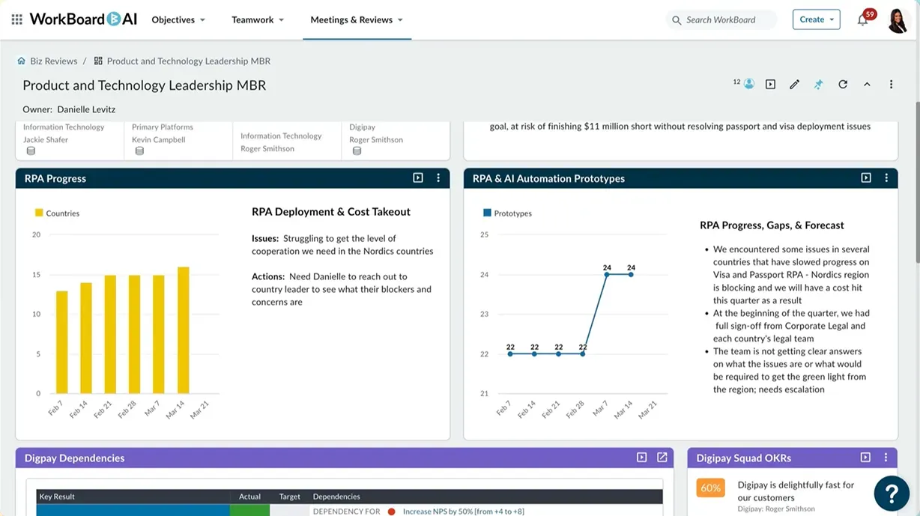Pin this business review
920x516 pixels.
click(x=818, y=85)
